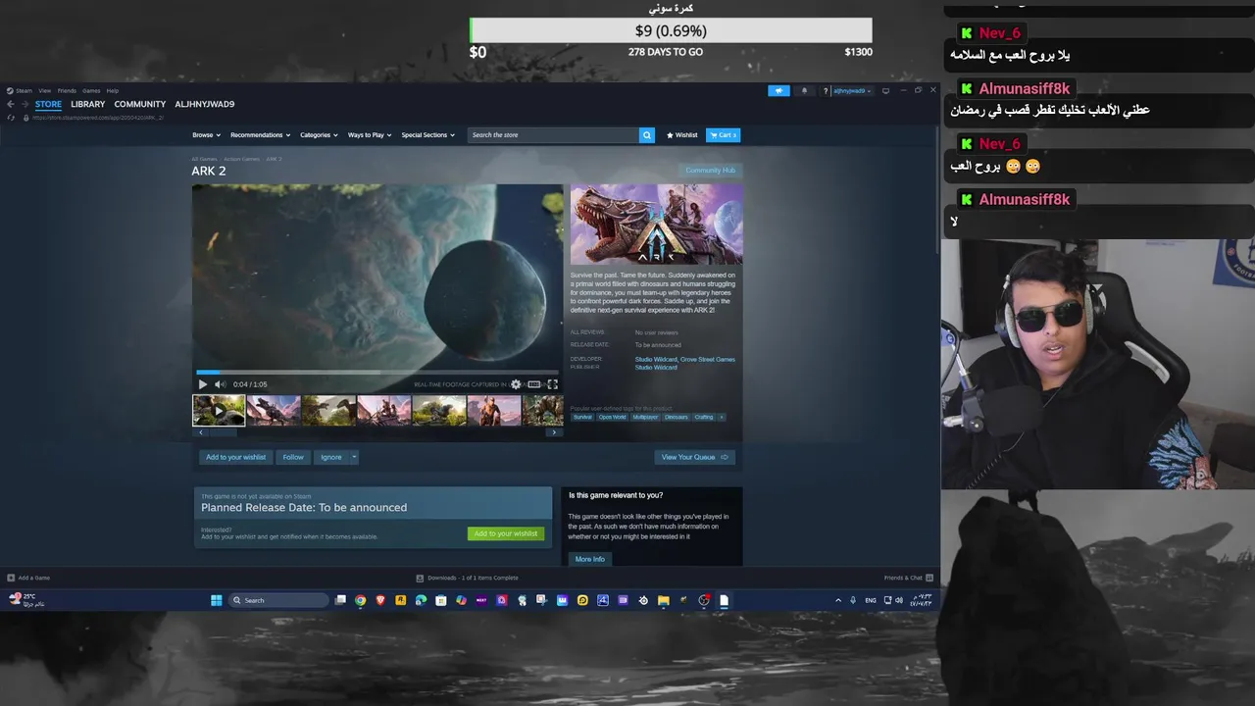Open the Games menu
Screen dimensions: 1255x706
91,91
